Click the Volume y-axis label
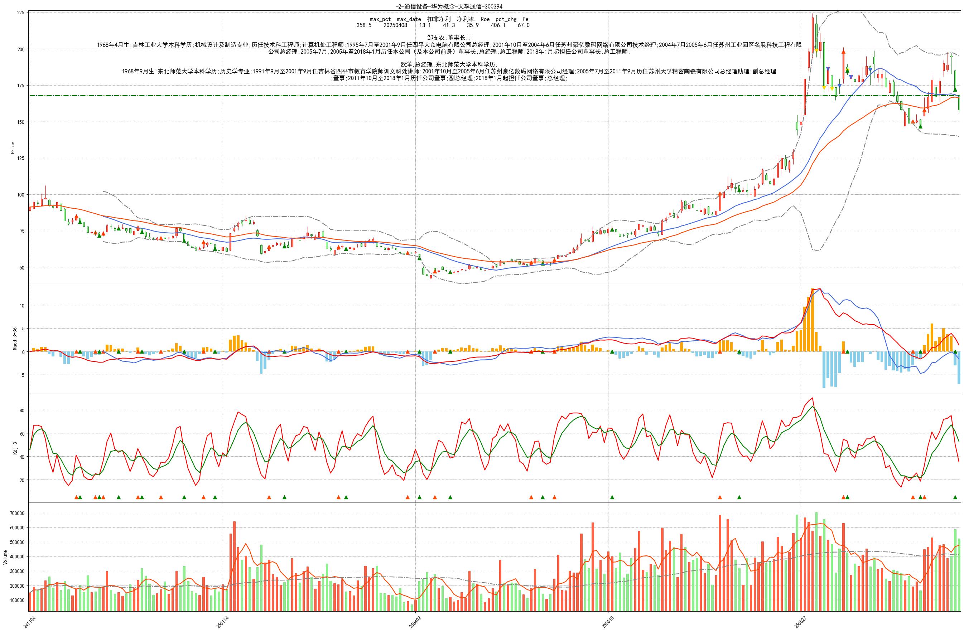Image resolution: width=964 pixels, height=632 pixels. click(5, 557)
